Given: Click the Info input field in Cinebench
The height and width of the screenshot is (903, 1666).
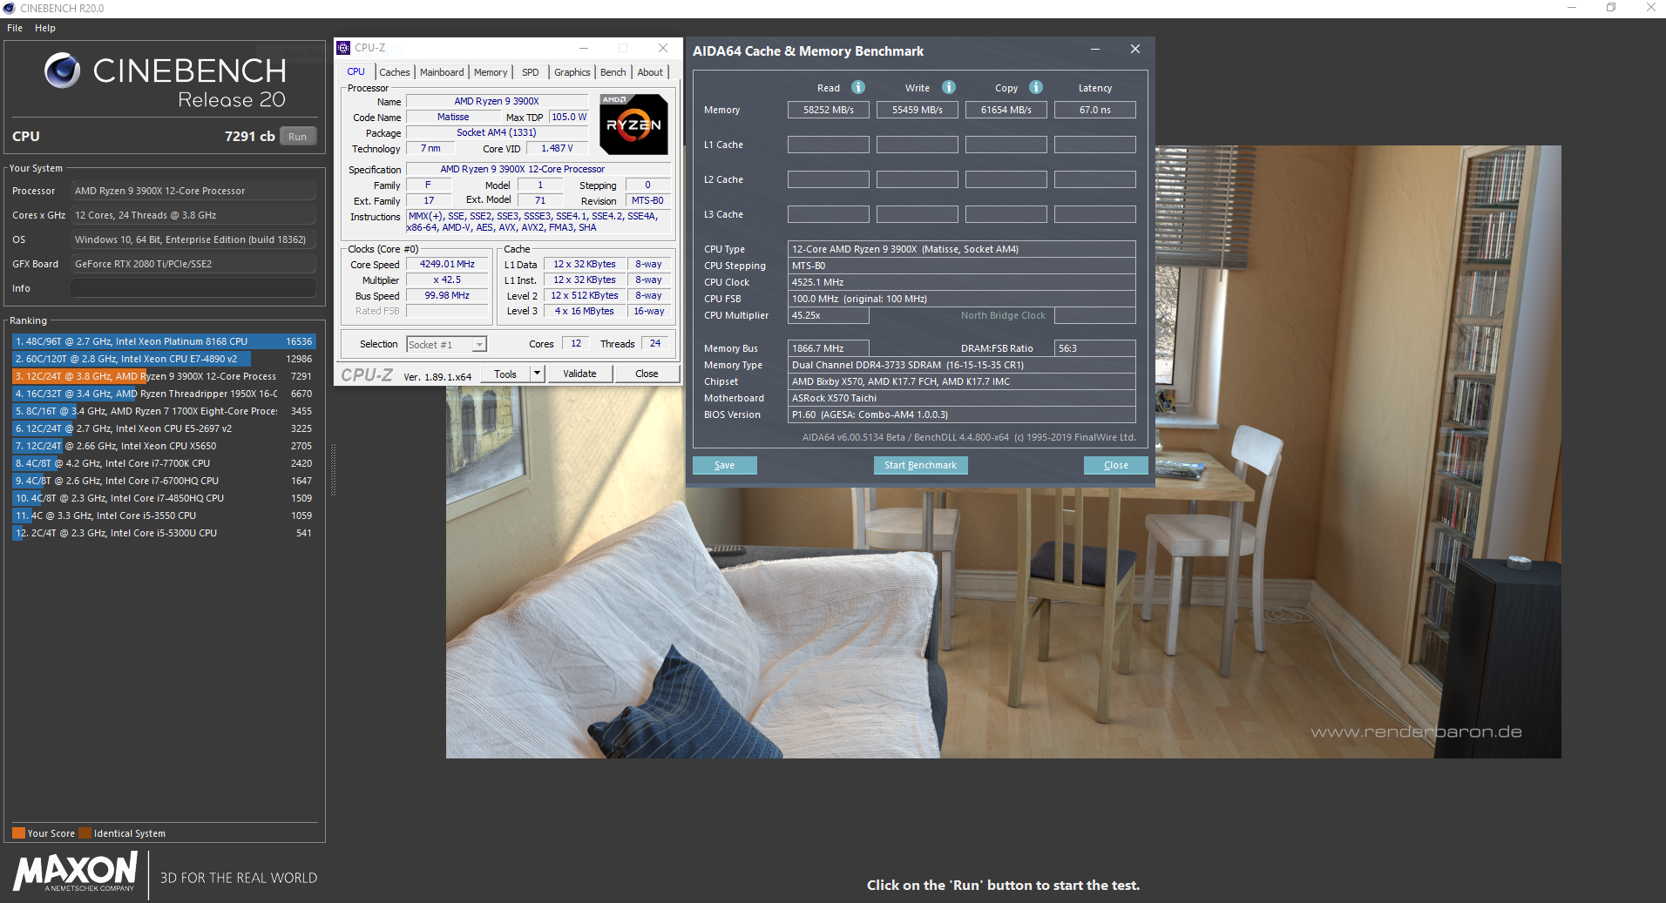Looking at the screenshot, I should [193, 288].
